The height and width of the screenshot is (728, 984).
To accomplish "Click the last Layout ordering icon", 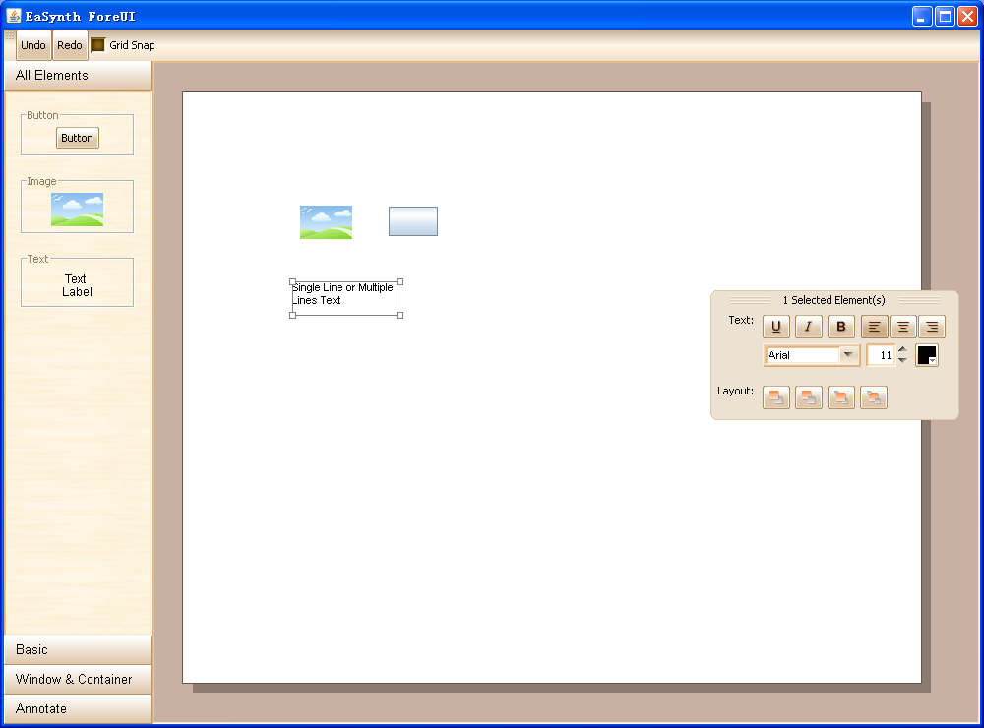I will pyautogui.click(x=873, y=397).
